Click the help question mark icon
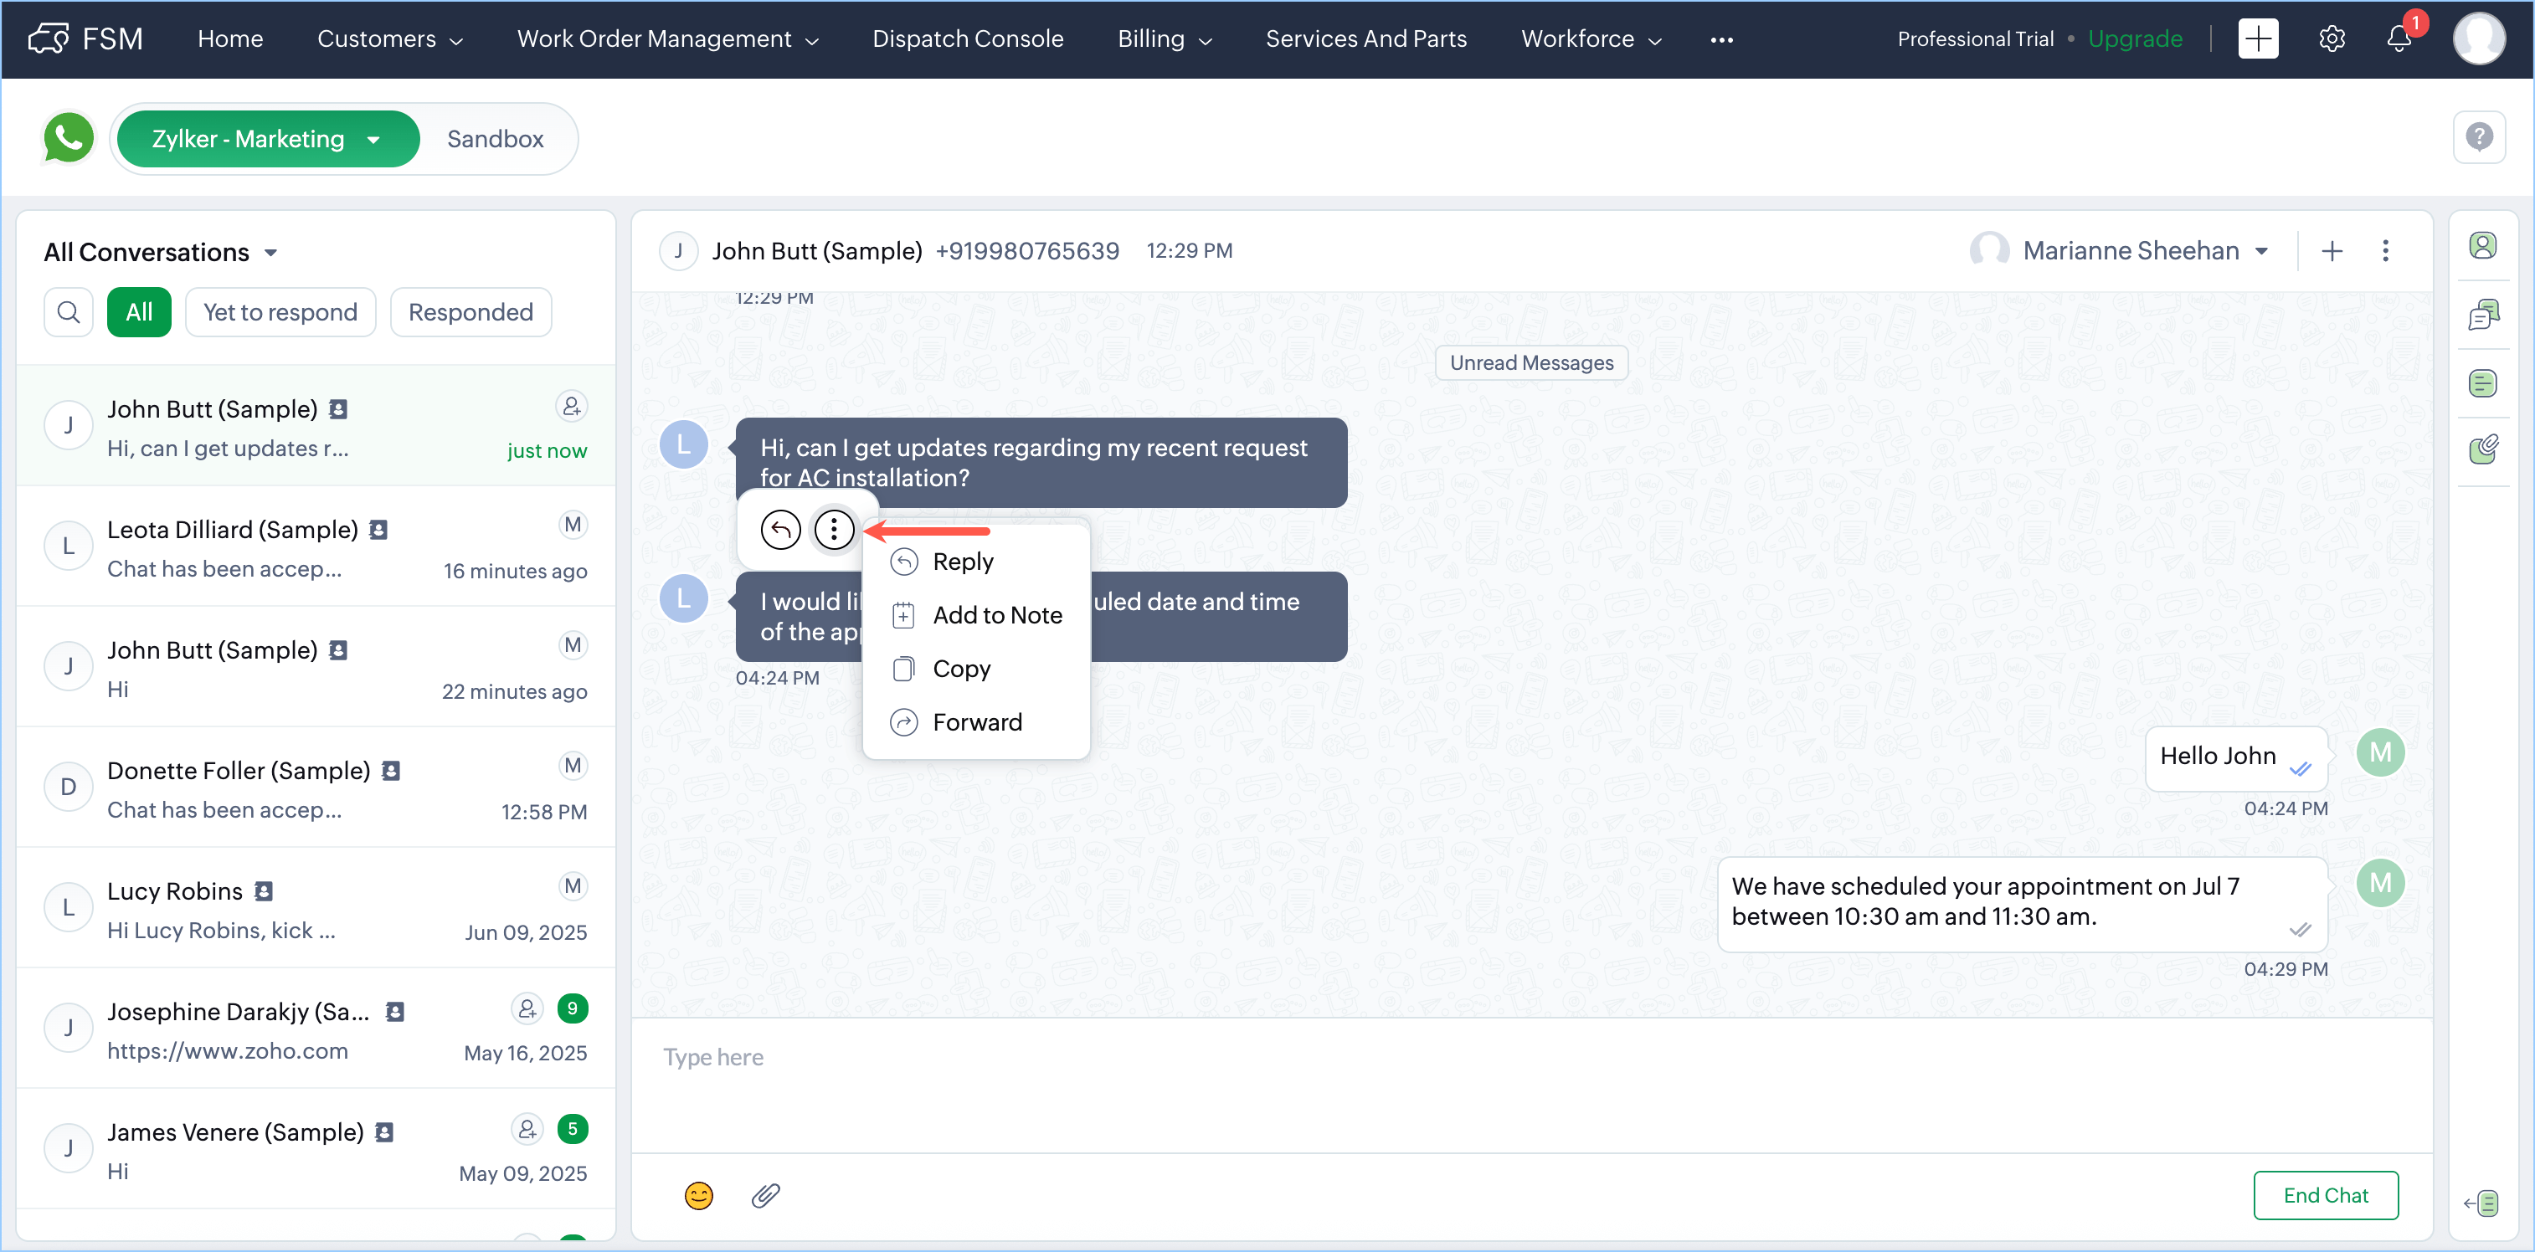This screenshot has width=2535, height=1252. (x=2479, y=136)
